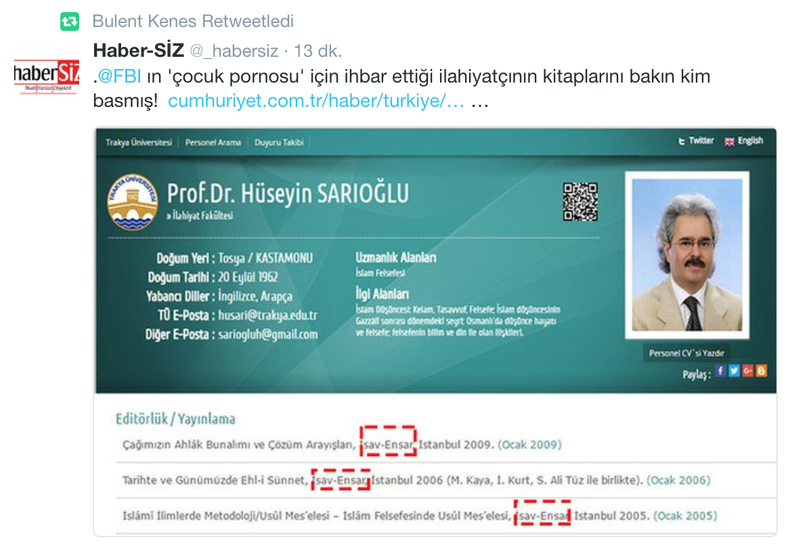Click the QR code image

[x=580, y=202]
